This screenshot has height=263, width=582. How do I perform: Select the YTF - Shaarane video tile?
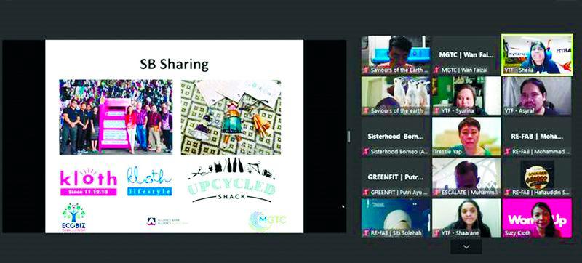[466, 218]
